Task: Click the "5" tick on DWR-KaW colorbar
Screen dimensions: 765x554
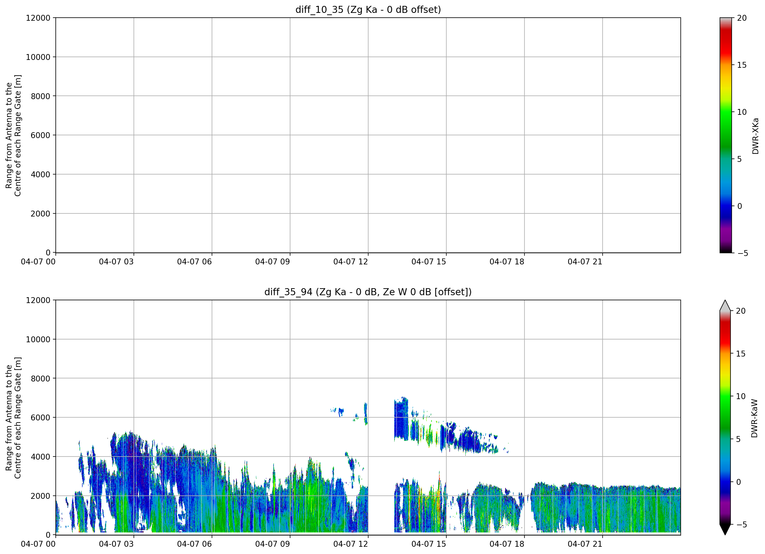Action: click(738, 439)
